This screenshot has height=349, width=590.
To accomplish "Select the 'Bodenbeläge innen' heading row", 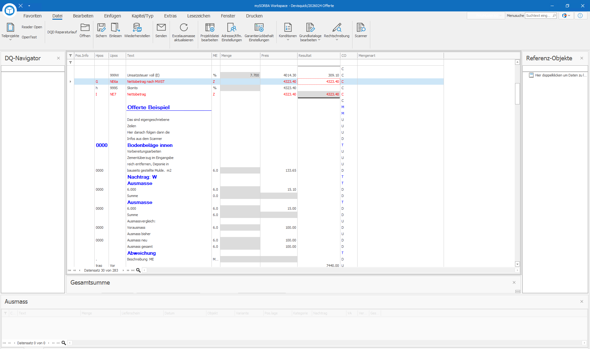I will click(x=150, y=145).
